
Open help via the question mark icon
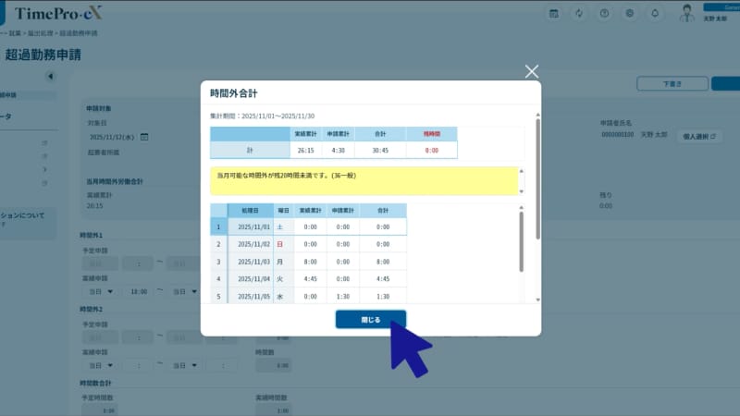[x=604, y=14]
